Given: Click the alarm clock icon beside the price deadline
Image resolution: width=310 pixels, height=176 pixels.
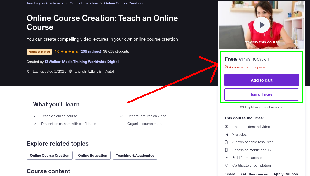Looking at the screenshot, I should (x=226, y=67).
